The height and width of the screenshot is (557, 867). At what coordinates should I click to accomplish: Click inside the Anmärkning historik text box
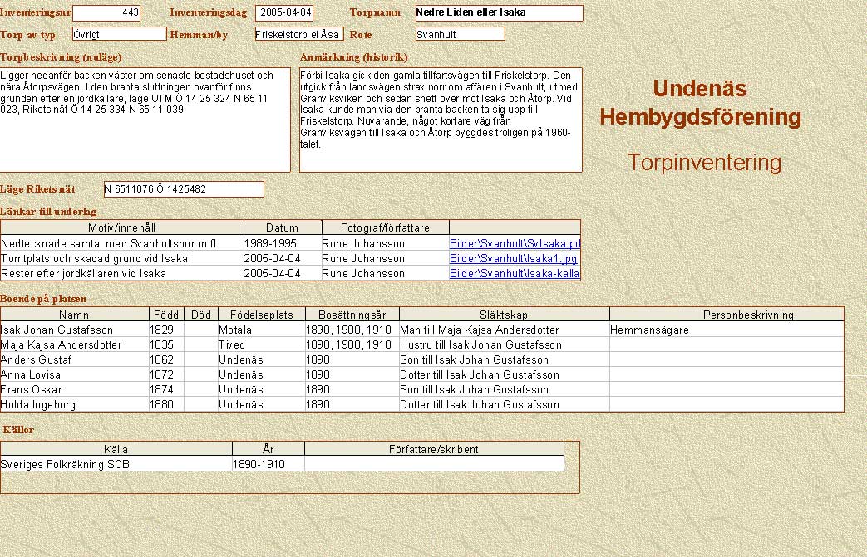(441, 120)
